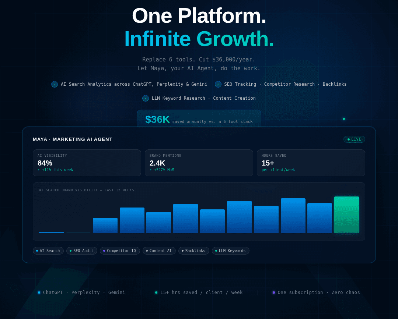398x319 pixels.
Task: Expand the Hours Saved stat card
Action: [311, 163]
